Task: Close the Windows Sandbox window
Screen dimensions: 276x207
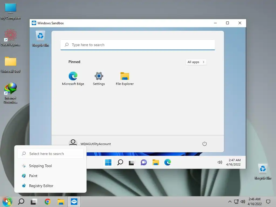Action: coord(240,23)
